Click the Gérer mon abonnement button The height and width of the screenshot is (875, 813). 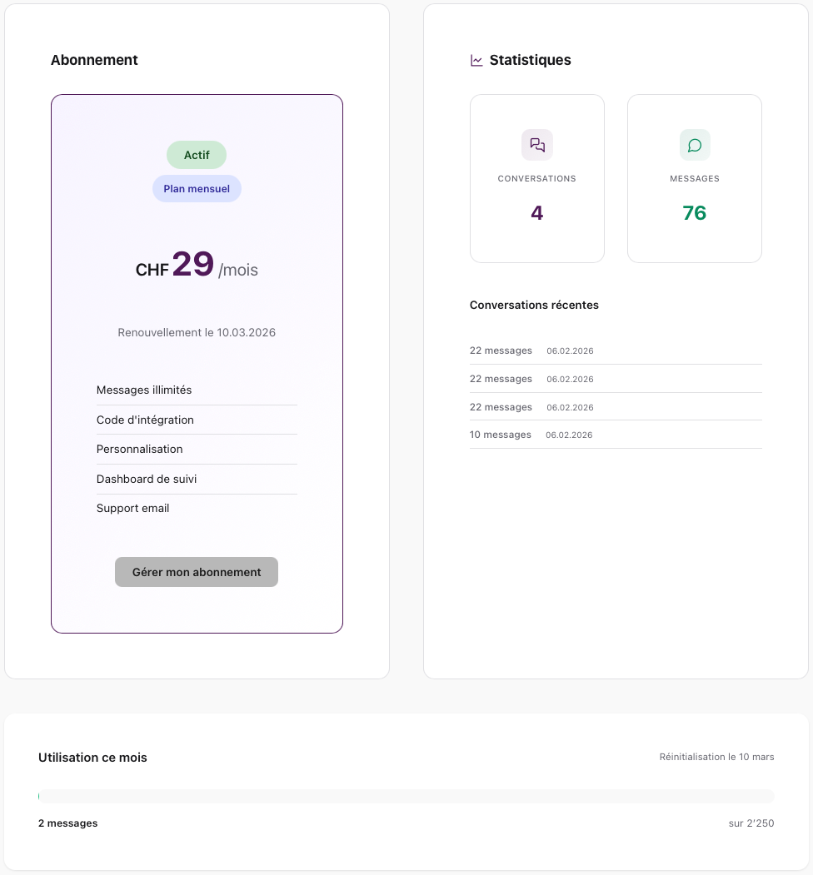[x=197, y=572]
